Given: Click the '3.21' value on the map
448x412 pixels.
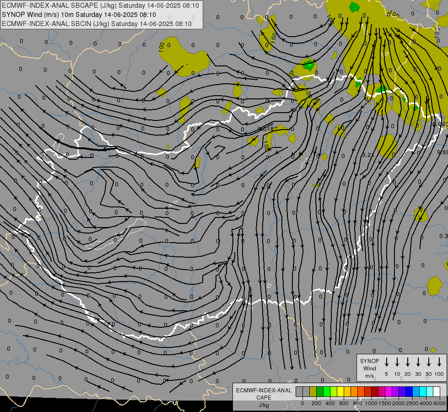Looking at the screenshot, I should pyautogui.click(x=368, y=155).
